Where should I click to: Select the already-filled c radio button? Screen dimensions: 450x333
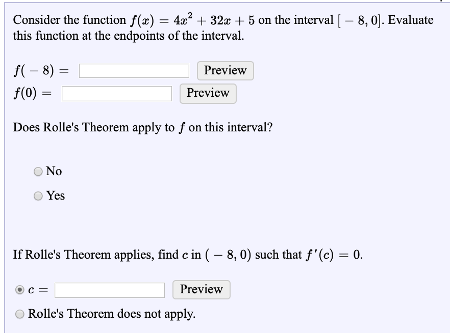click(x=19, y=290)
